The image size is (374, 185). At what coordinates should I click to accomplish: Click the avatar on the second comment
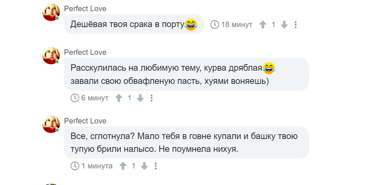tap(51, 55)
